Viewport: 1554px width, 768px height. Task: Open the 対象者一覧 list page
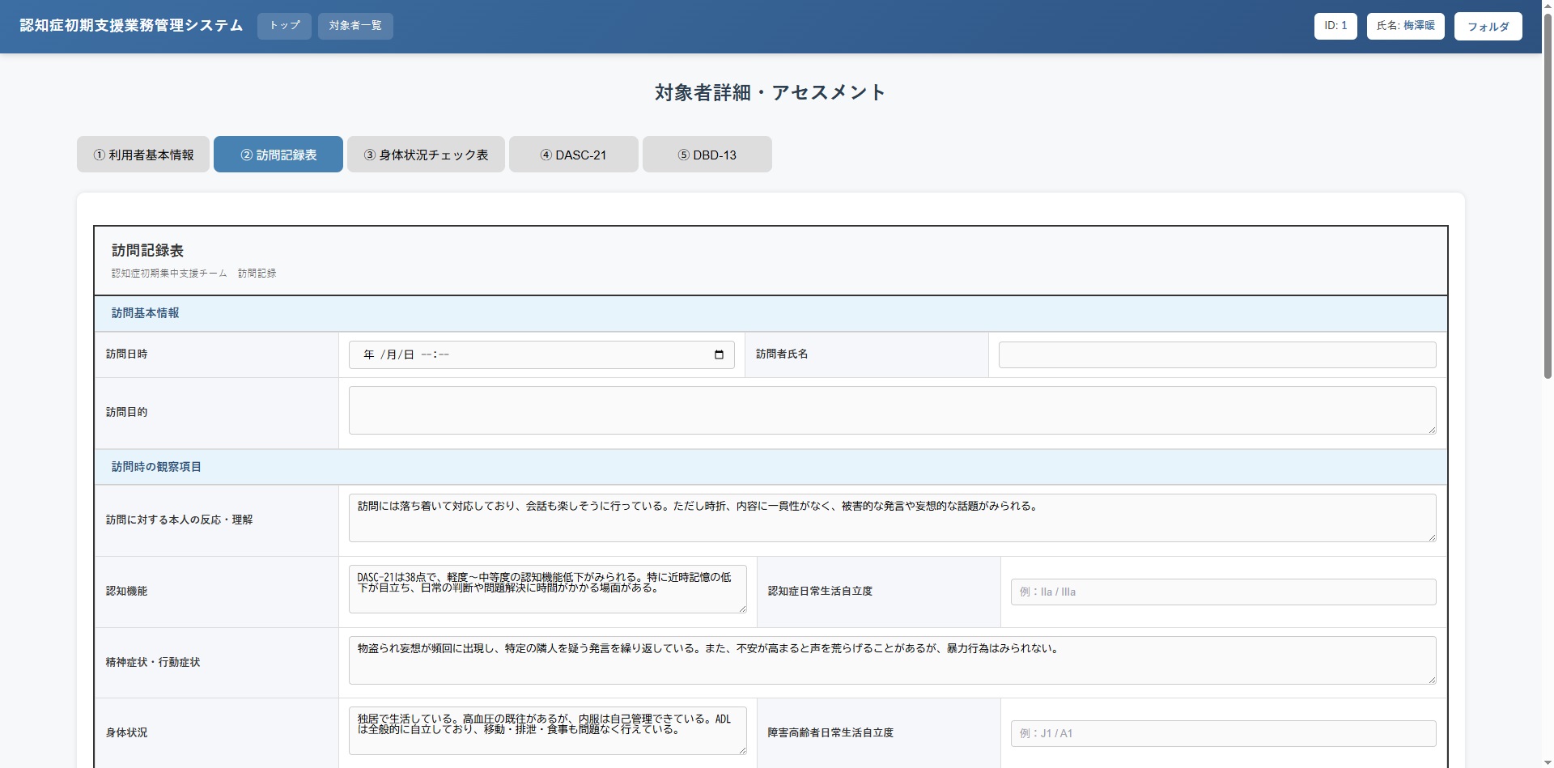pyautogui.click(x=355, y=26)
